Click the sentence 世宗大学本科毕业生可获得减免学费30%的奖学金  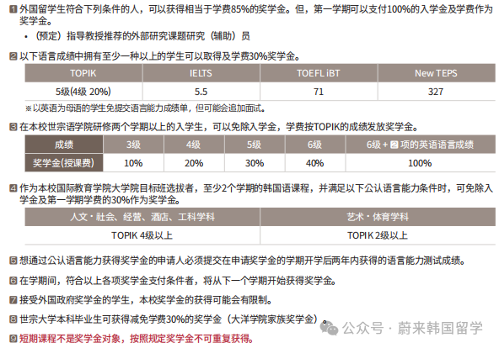click(x=174, y=319)
